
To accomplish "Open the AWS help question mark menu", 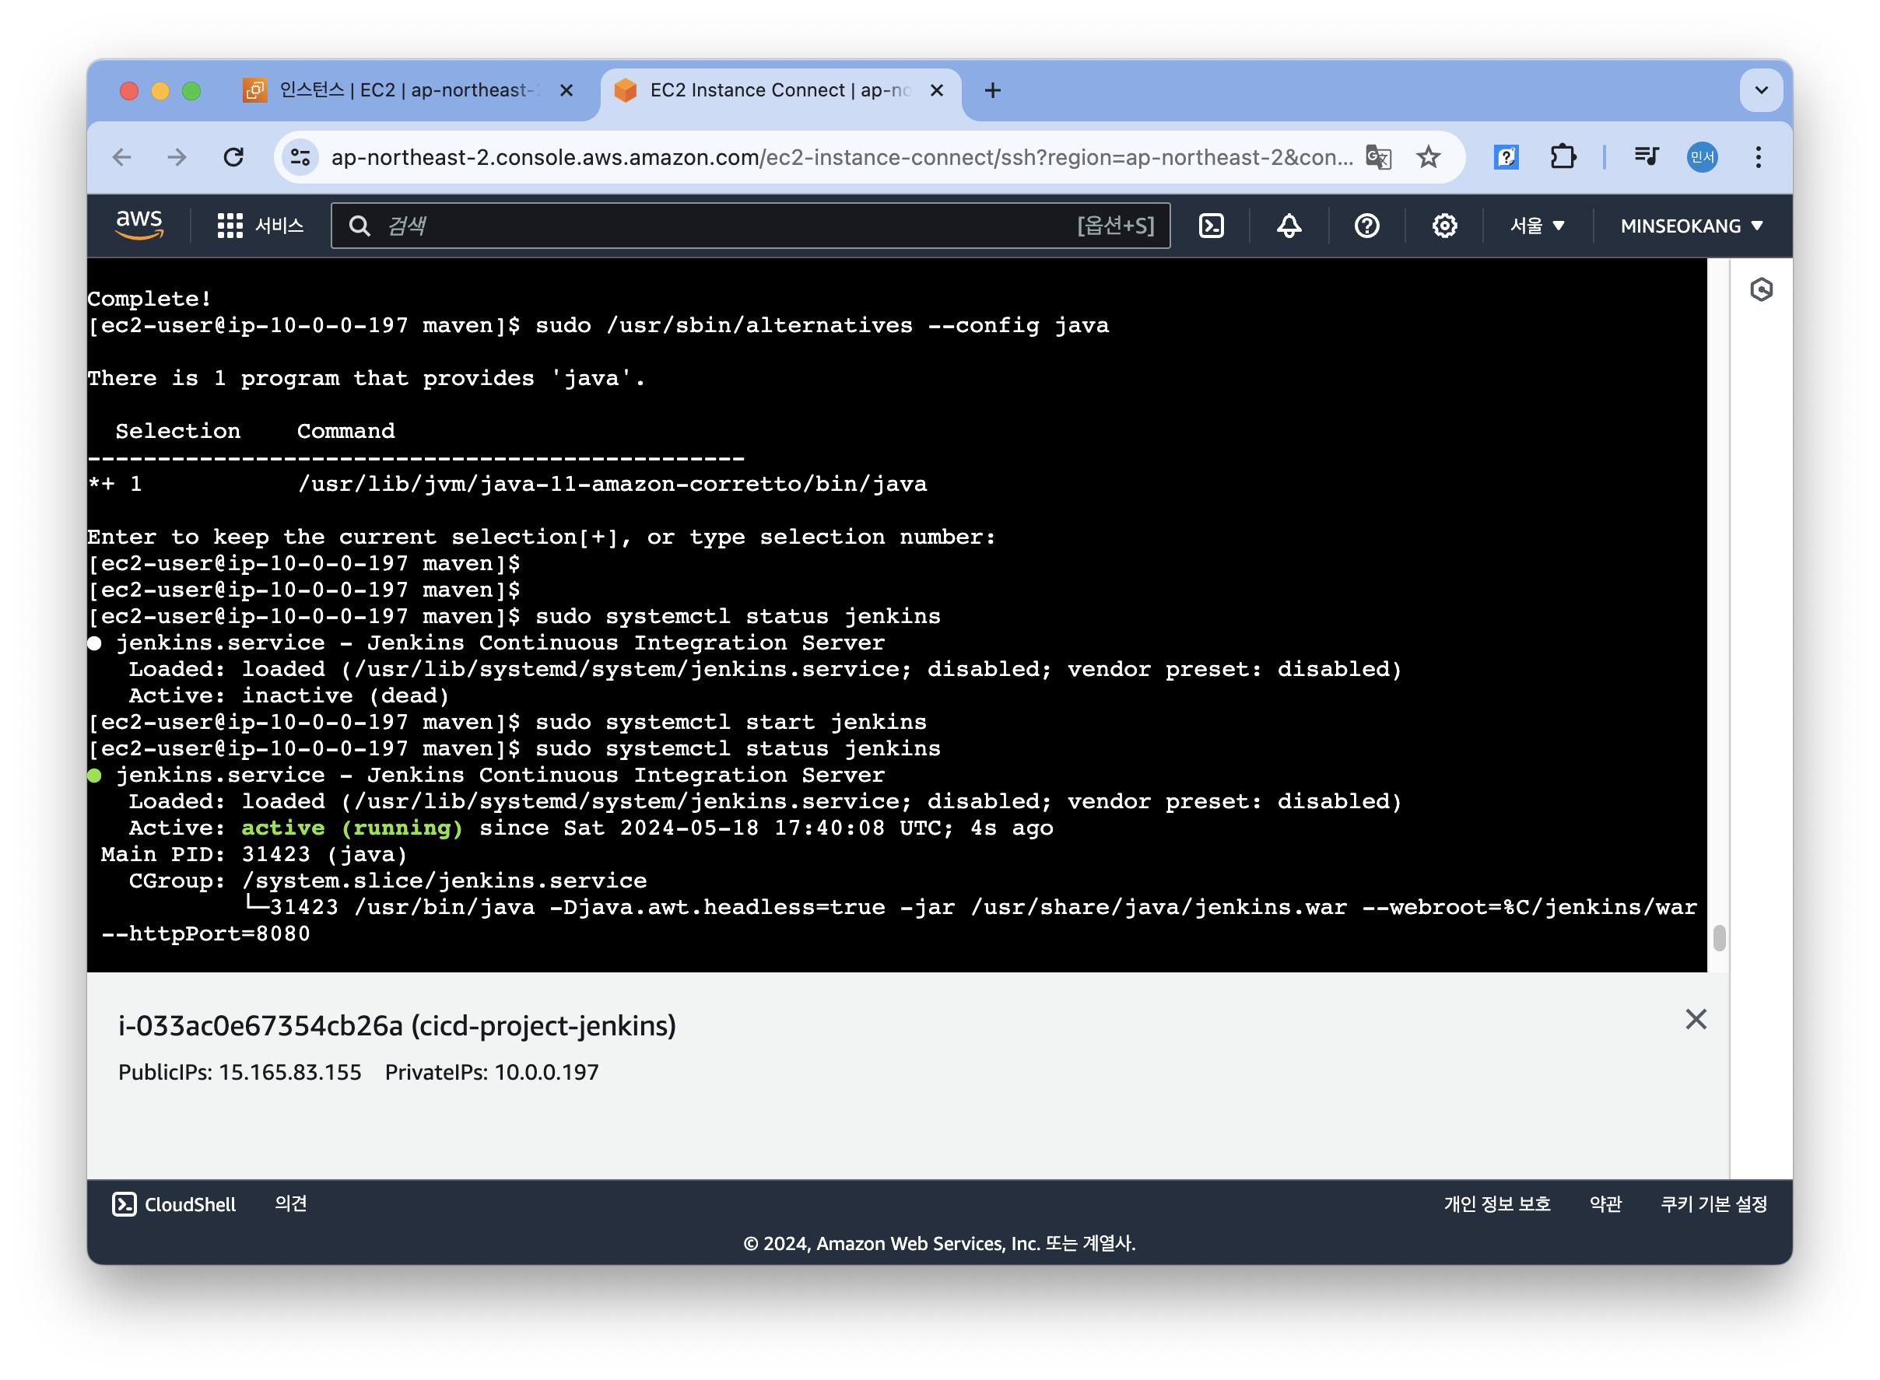I will pyautogui.click(x=1366, y=226).
